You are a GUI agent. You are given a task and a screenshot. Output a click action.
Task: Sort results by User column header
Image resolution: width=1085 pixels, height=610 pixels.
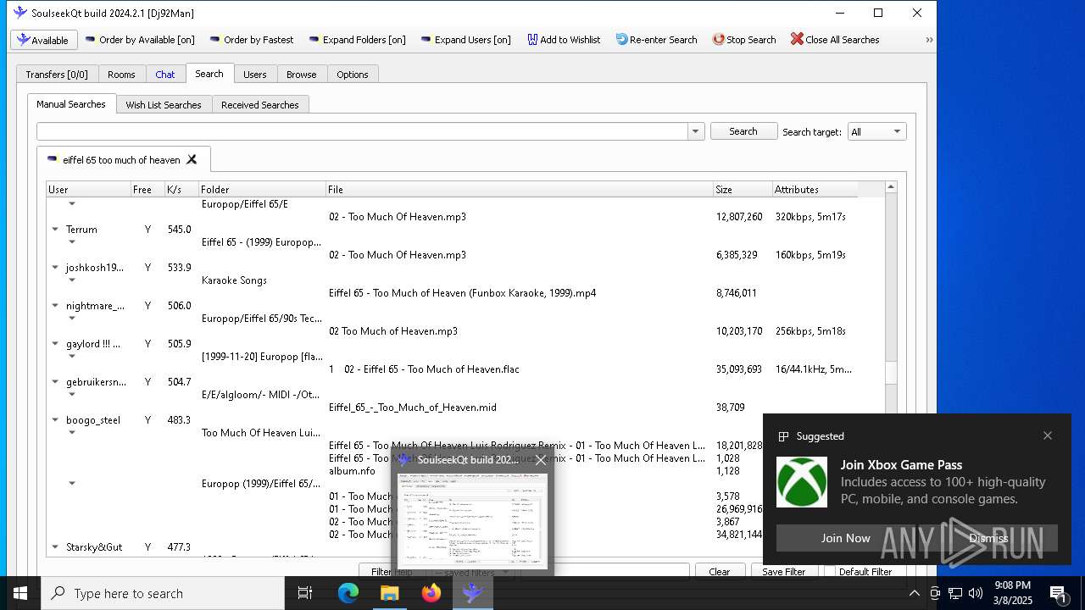(x=88, y=189)
